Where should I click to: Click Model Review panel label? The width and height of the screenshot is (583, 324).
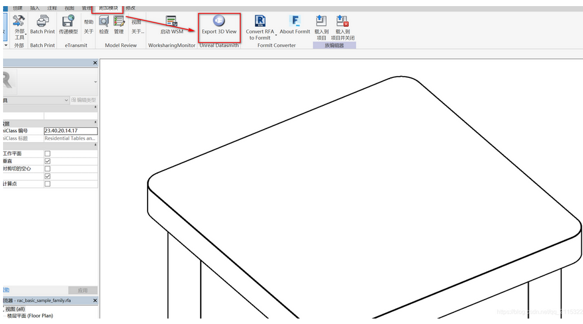tap(121, 45)
